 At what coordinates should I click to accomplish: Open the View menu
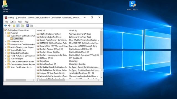20,22
